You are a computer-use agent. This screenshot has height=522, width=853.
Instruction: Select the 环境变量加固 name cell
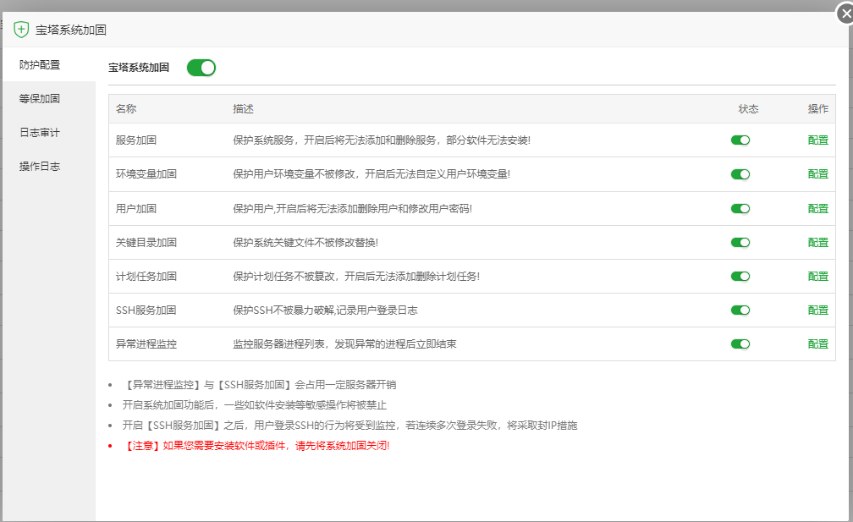click(x=146, y=174)
